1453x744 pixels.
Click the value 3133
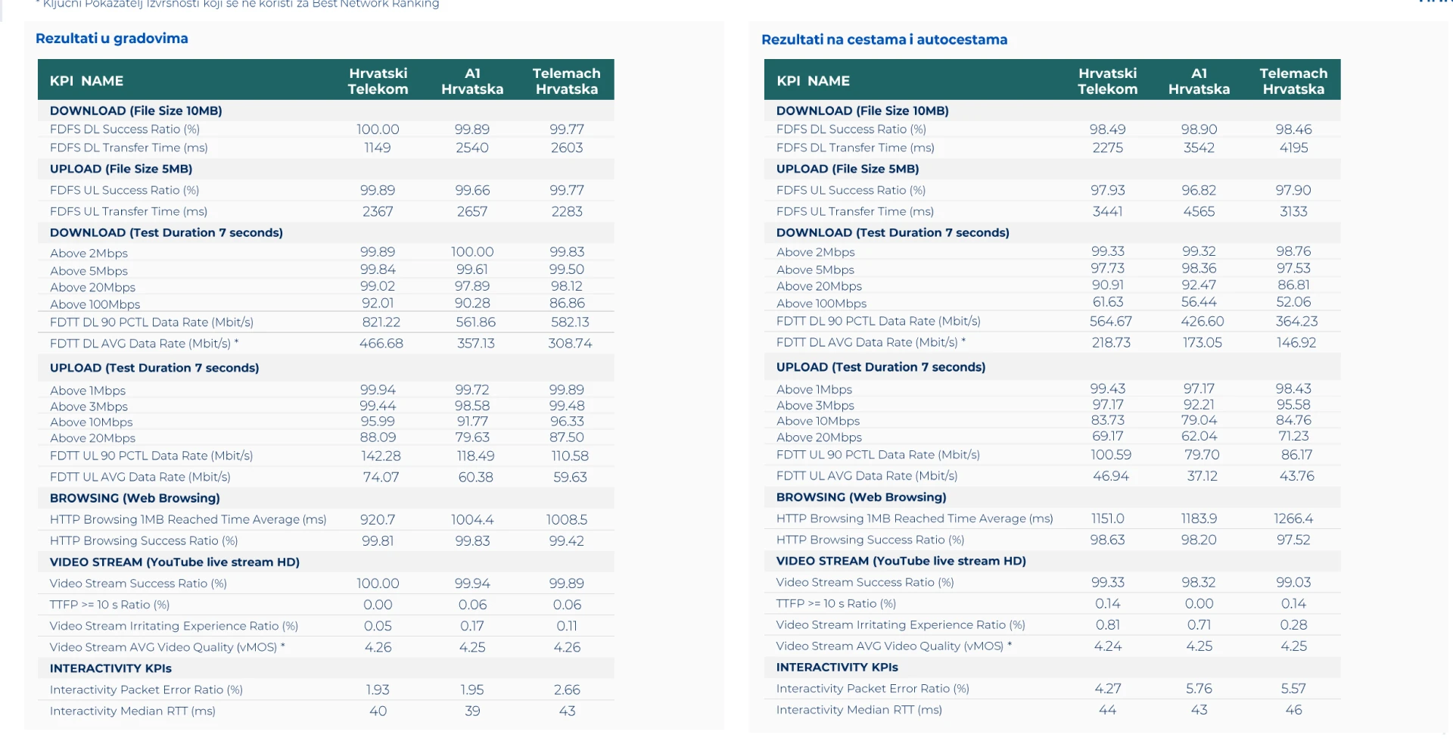[x=1293, y=211]
